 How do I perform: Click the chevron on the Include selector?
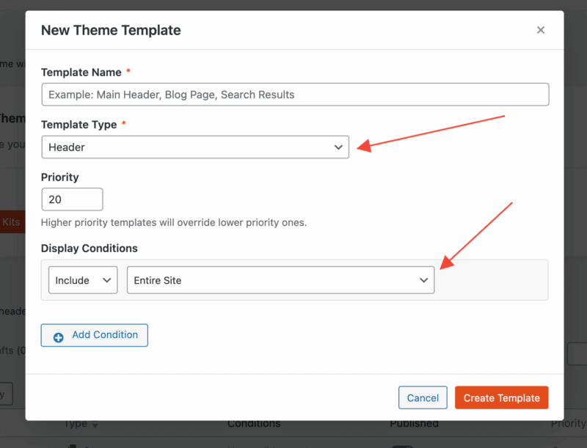107,280
